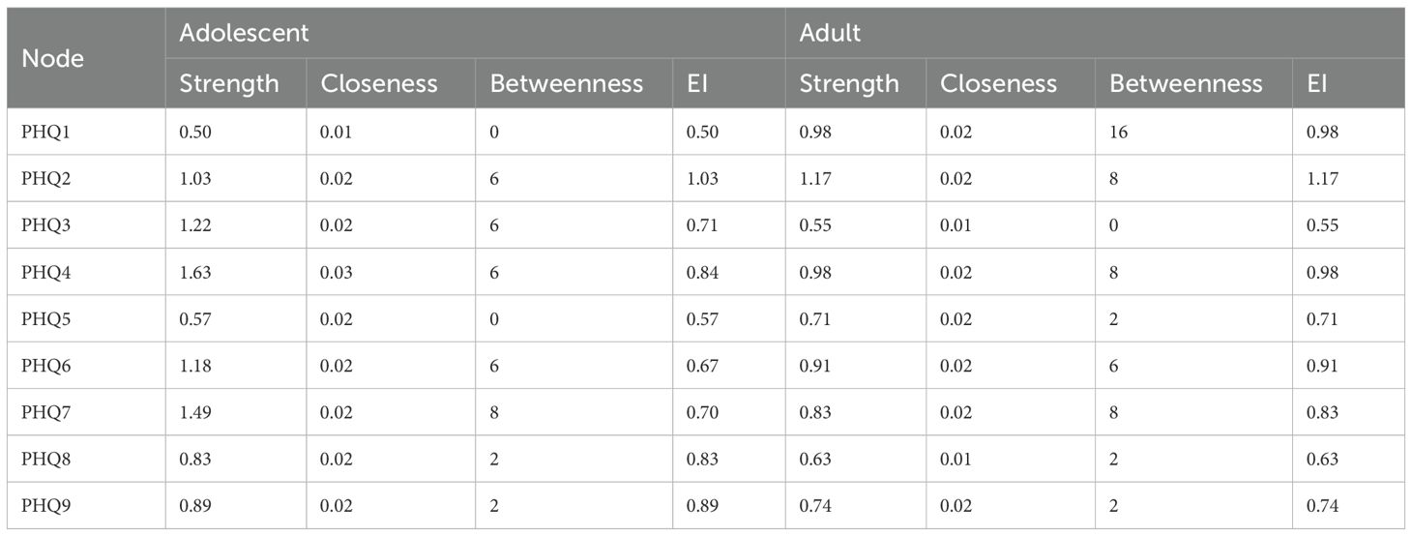Select the PHQ1 adult betweenness value 16
This screenshot has width=1412, height=536.
(1120, 132)
